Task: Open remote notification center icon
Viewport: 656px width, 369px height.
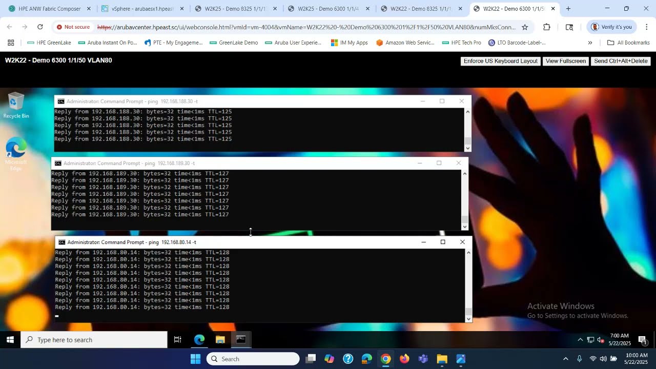Action: click(x=643, y=340)
